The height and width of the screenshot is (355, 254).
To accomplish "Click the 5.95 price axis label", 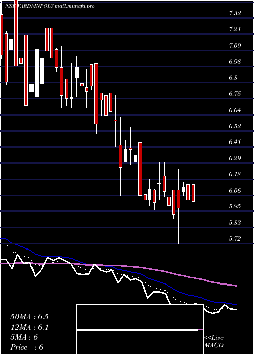I will (x=235, y=206).
